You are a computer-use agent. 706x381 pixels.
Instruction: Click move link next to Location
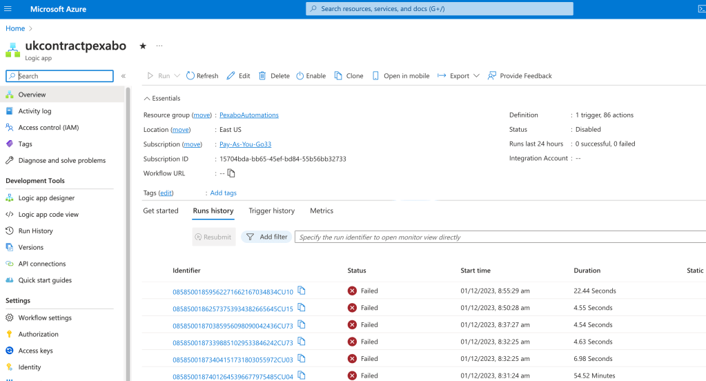181,130
